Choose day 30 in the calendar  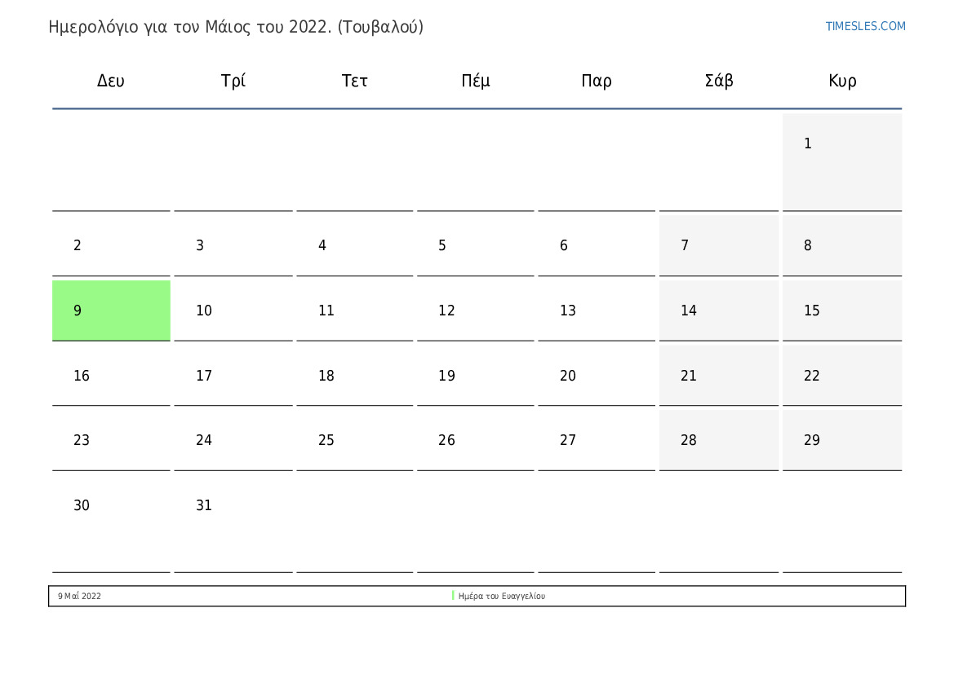click(x=111, y=520)
